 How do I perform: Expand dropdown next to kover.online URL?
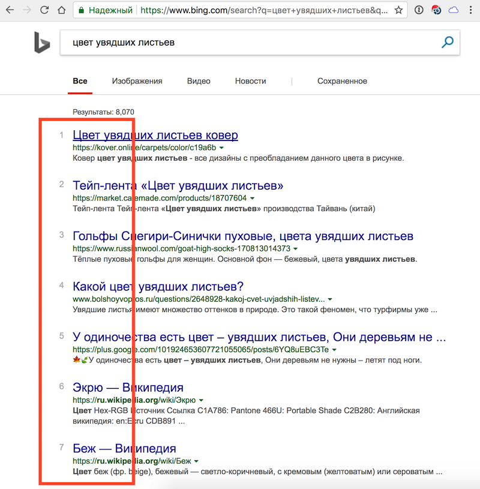[x=221, y=148]
